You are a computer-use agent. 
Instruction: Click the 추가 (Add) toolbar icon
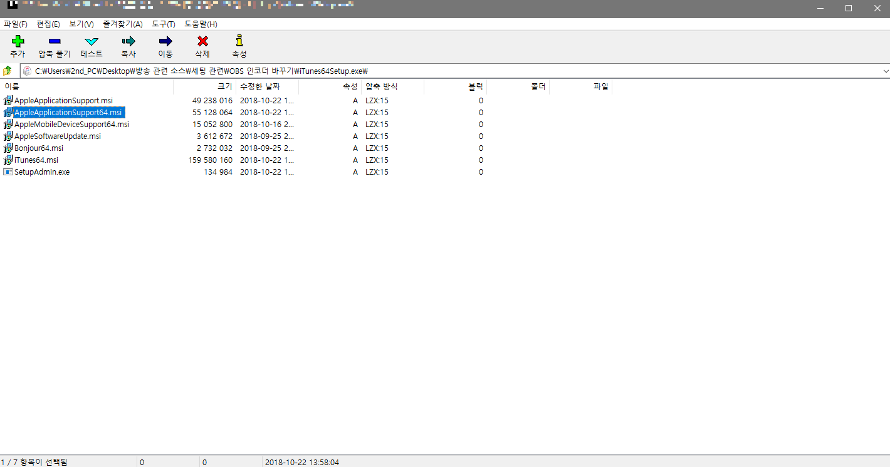(18, 45)
